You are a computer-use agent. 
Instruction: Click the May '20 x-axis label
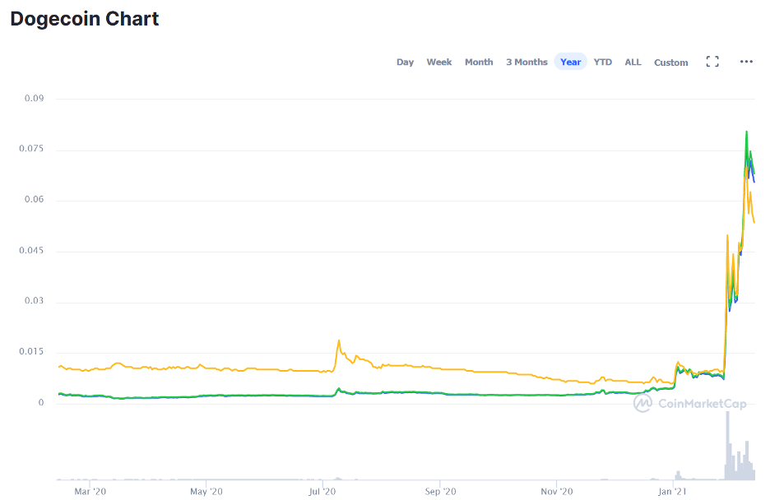[x=206, y=491]
